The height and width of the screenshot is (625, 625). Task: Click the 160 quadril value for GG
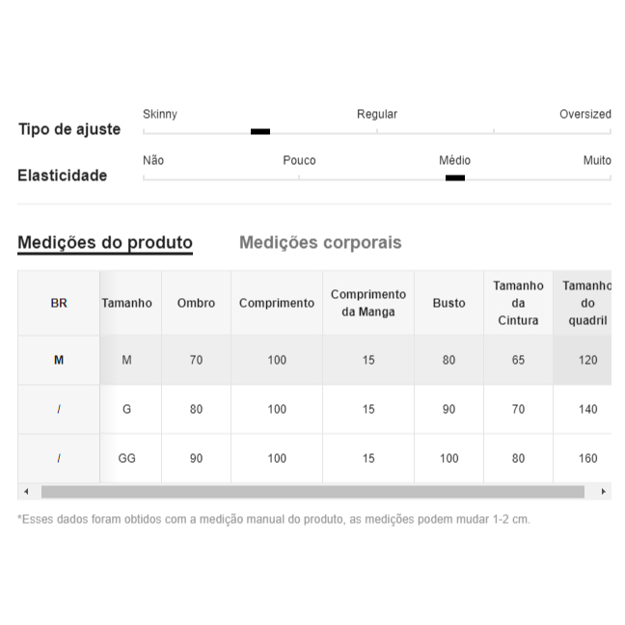point(588,458)
